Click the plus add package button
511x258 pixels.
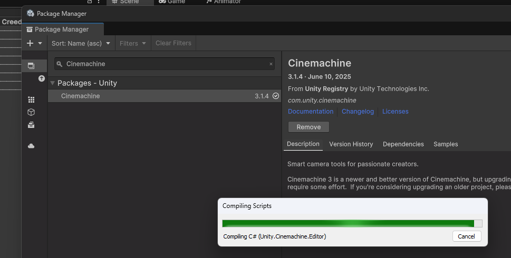click(x=30, y=43)
